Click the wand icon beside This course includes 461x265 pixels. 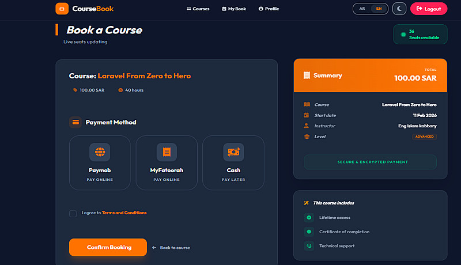point(307,203)
